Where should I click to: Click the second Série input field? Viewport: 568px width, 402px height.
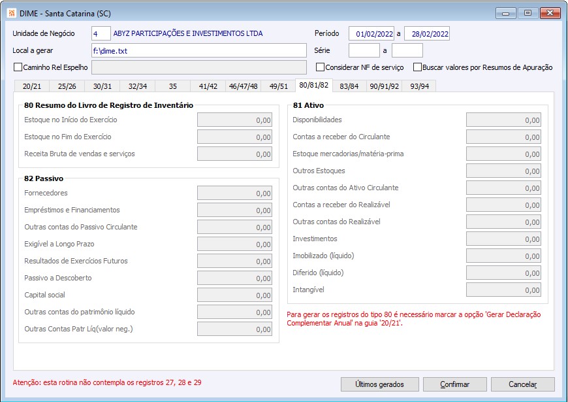click(x=407, y=50)
